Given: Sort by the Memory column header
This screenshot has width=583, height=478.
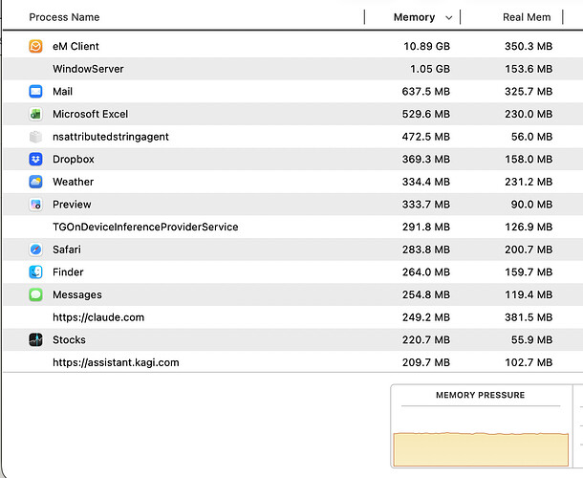Looking at the screenshot, I should point(414,17).
